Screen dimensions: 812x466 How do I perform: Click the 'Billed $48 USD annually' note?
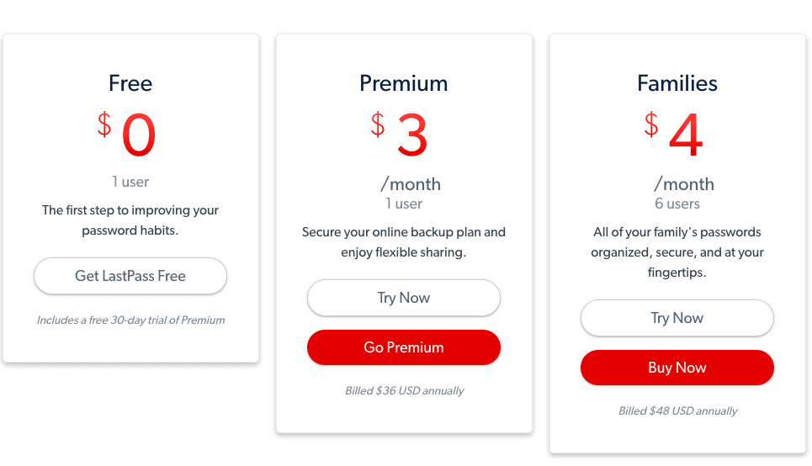click(677, 411)
